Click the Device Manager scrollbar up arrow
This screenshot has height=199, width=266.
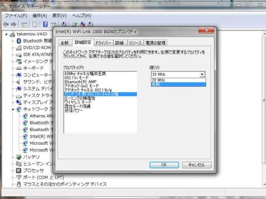click(x=264, y=34)
